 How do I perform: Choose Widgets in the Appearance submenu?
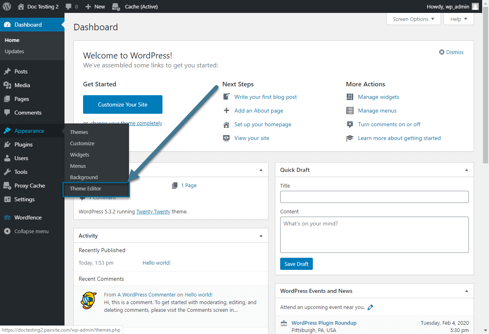pos(80,154)
